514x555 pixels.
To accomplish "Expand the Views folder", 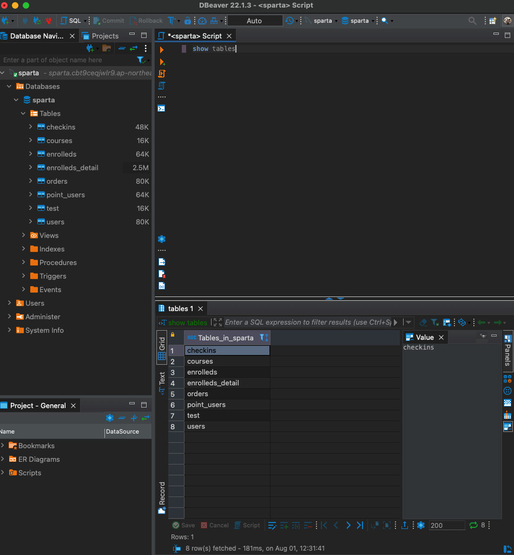I will click(x=23, y=235).
